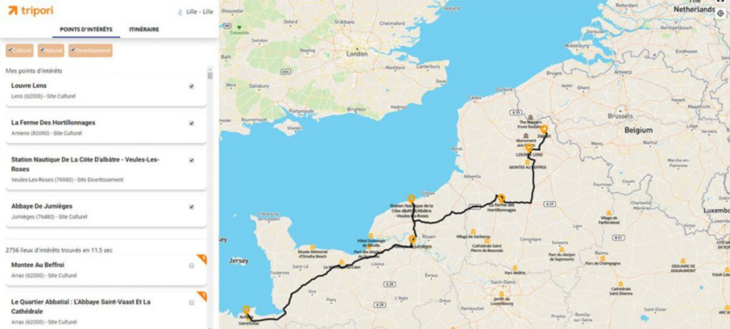Image resolution: width=730 pixels, height=329 pixels.
Task: Click the points list scrollbar thumb
Action: [x=210, y=76]
